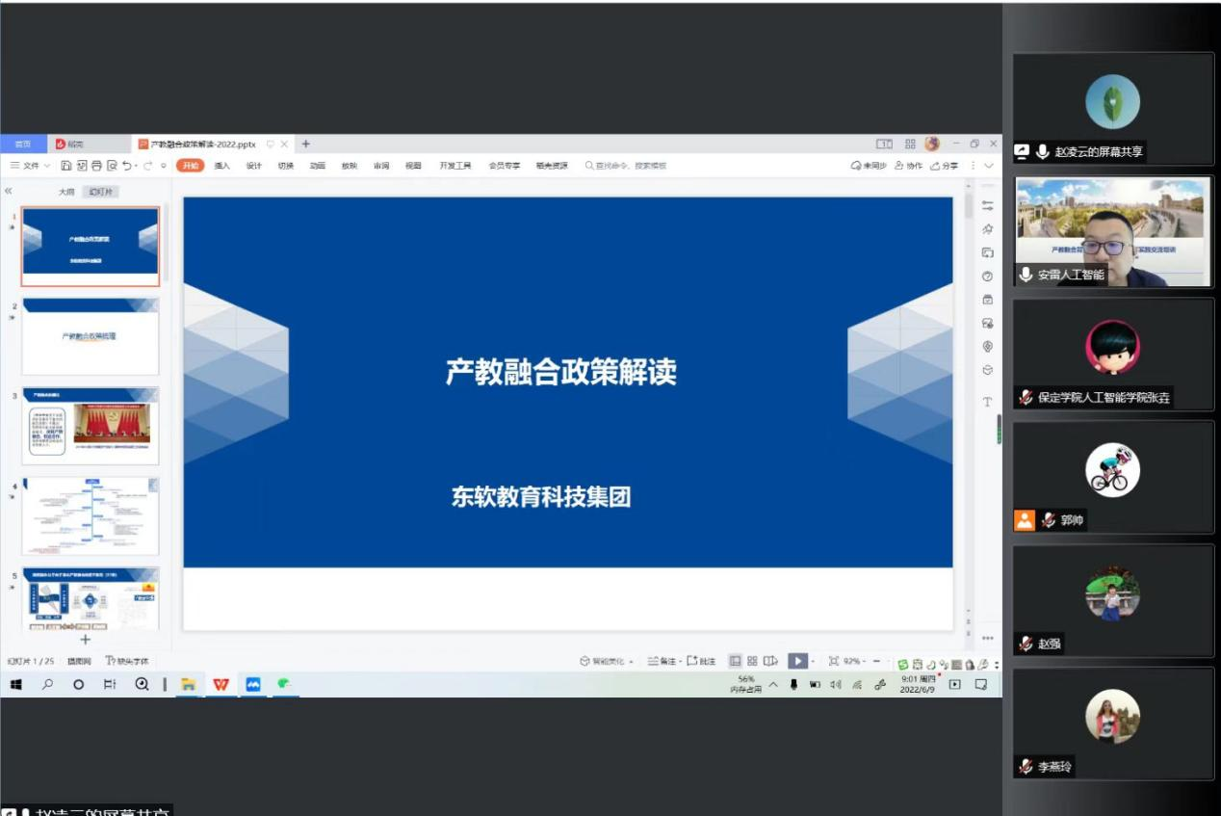This screenshot has height=816, width=1221.
Task: Click the command search field
Action: pos(626,166)
